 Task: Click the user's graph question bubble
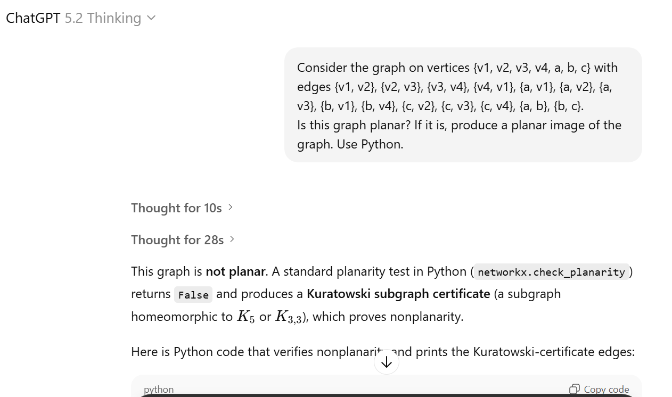click(x=463, y=105)
